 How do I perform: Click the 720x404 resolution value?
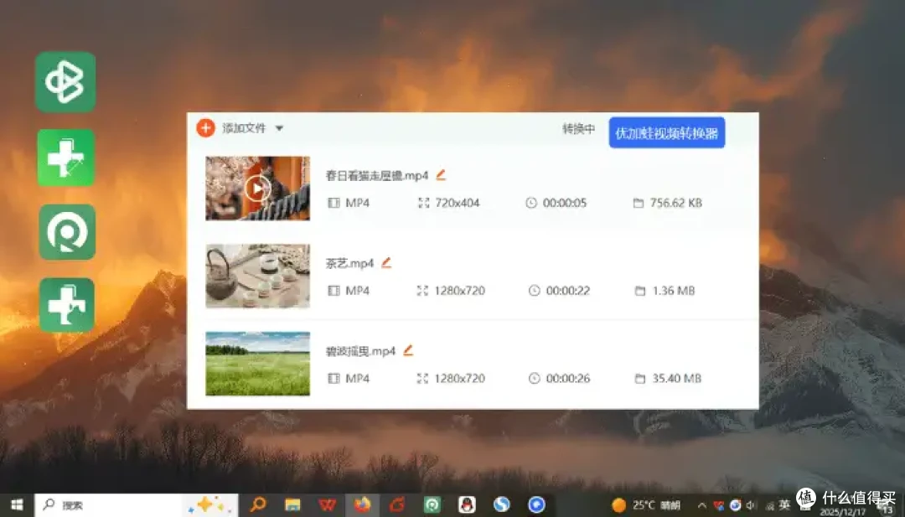458,203
